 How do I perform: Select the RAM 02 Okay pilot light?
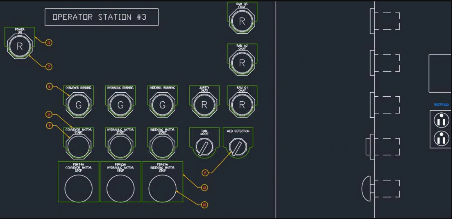point(242,63)
